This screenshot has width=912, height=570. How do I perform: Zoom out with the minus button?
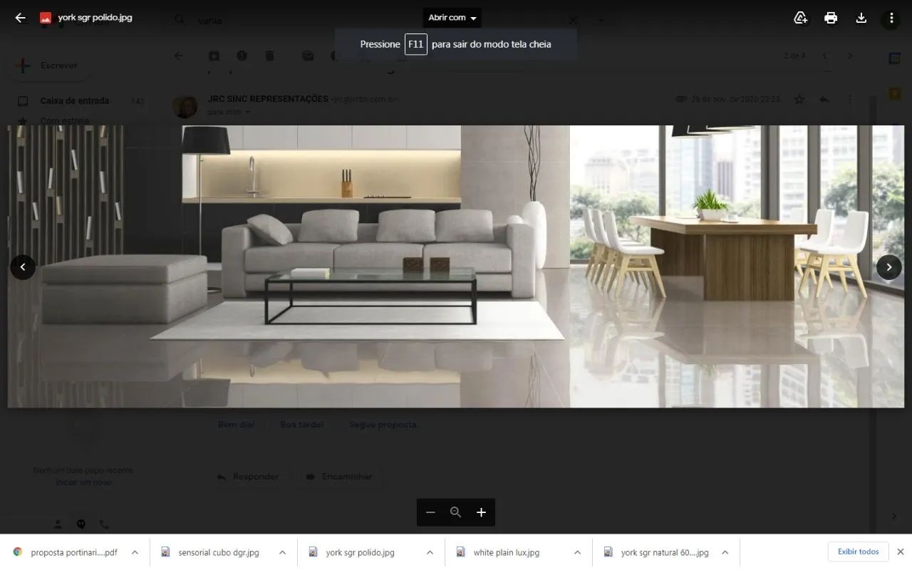pyautogui.click(x=430, y=512)
